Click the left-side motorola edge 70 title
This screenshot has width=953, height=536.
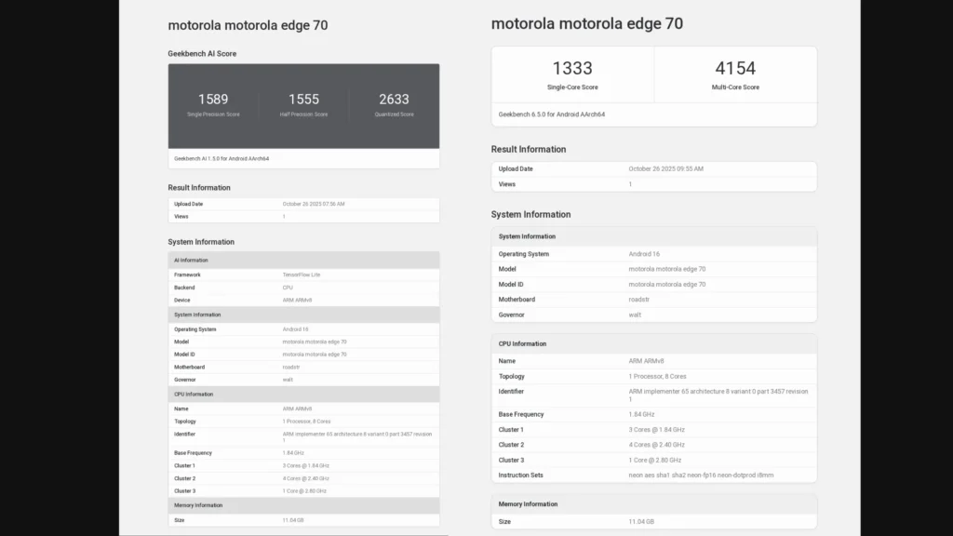[x=248, y=25]
